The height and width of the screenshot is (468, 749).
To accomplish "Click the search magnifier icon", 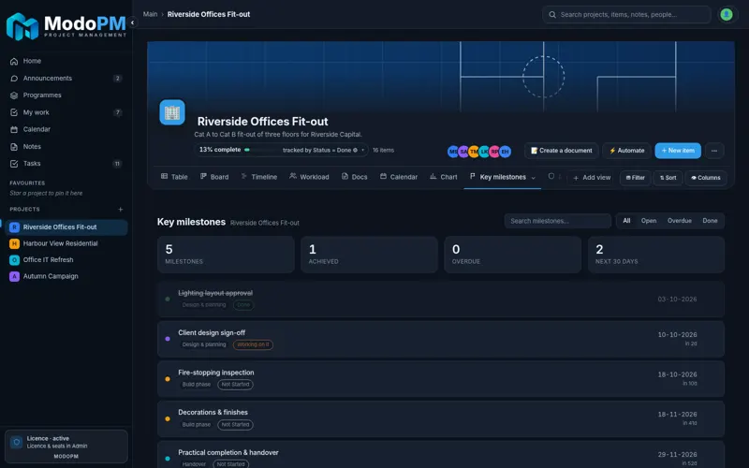I will (552, 15).
